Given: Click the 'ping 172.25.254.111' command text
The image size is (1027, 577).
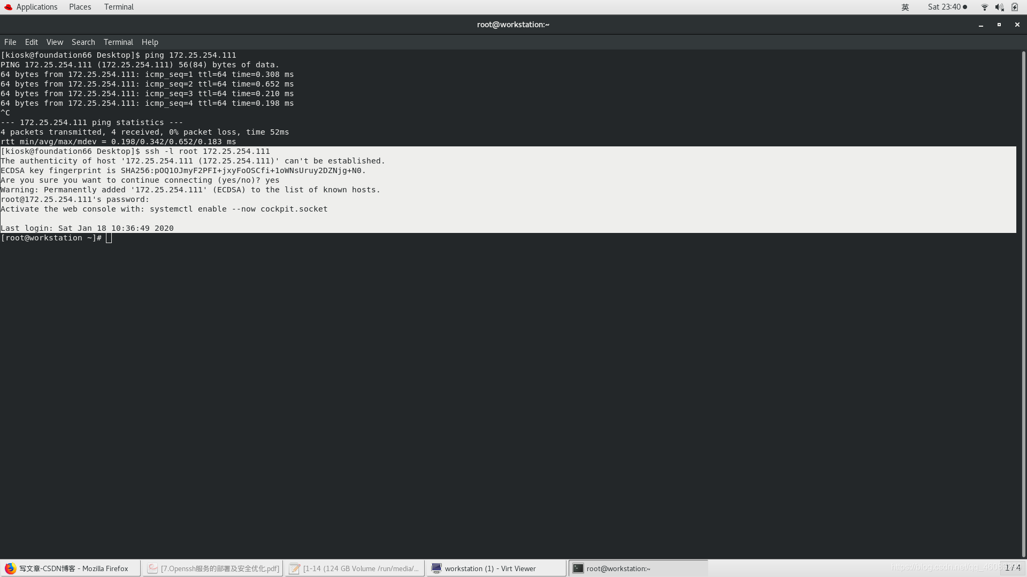Looking at the screenshot, I should point(190,56).
